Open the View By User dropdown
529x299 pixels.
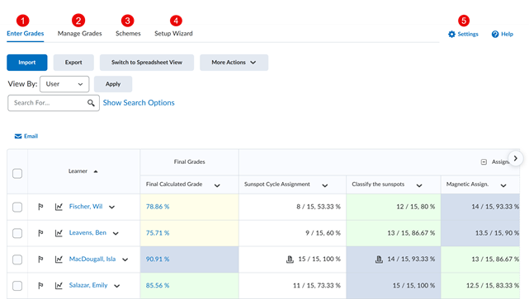pos(64,84)
